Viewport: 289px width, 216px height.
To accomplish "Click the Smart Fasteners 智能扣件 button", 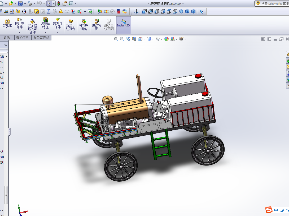I will point(7,25).
